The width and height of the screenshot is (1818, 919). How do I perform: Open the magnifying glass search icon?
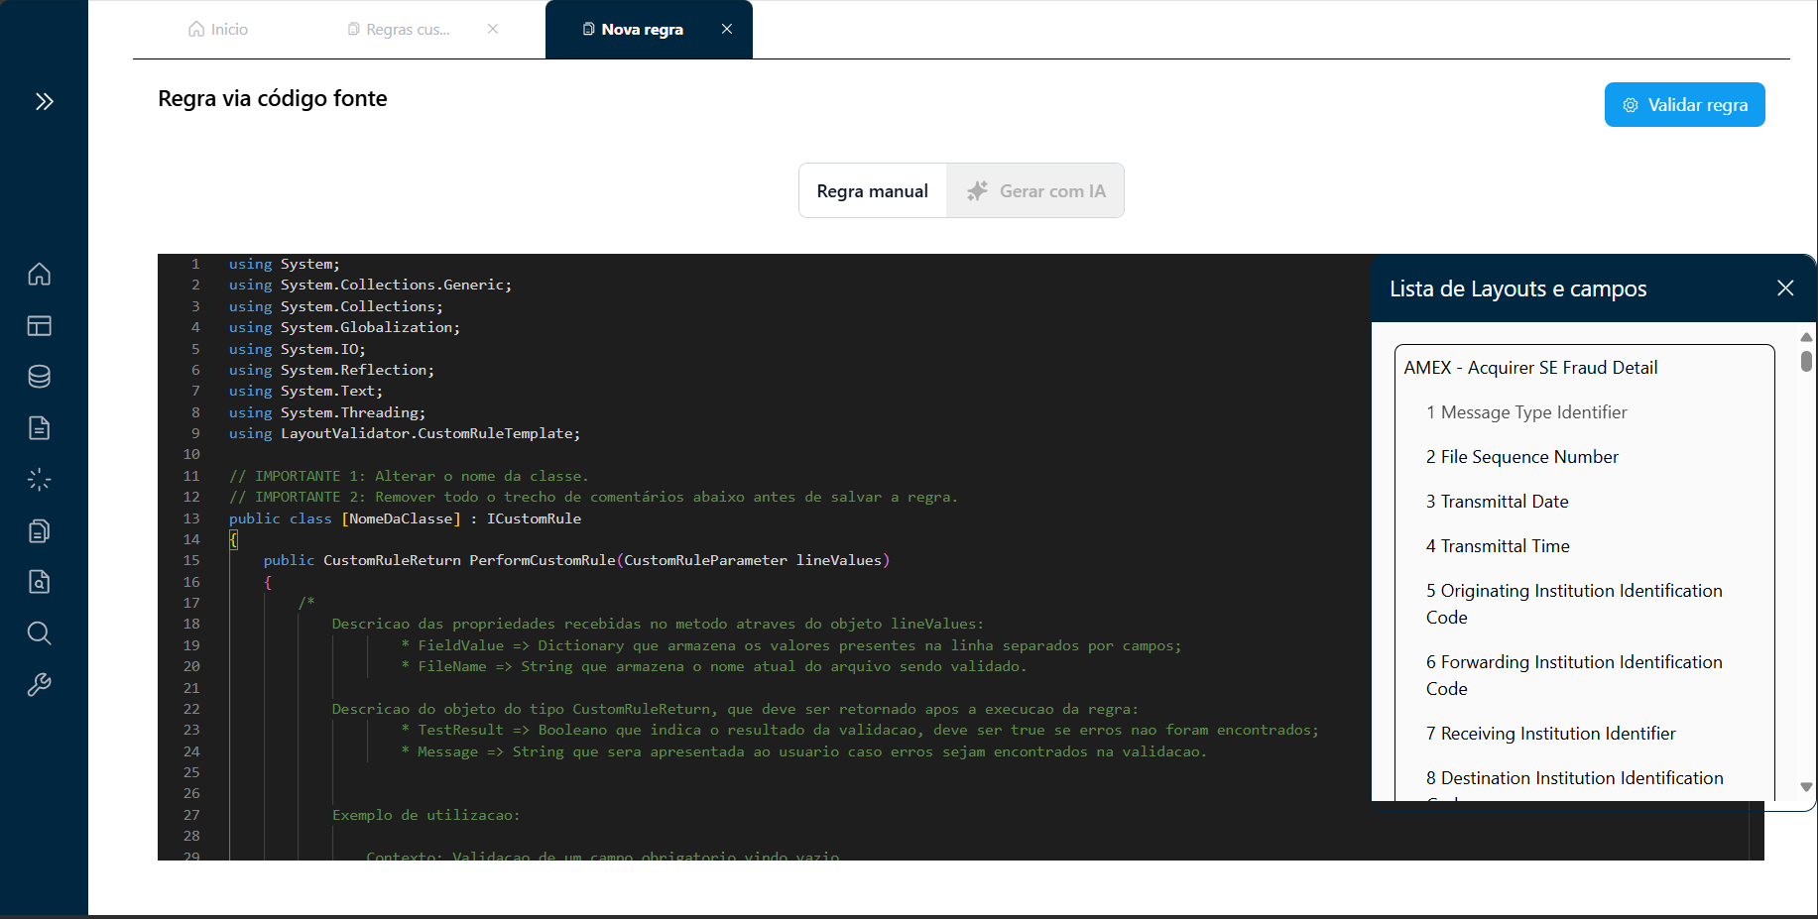click(x=40, y=633)
